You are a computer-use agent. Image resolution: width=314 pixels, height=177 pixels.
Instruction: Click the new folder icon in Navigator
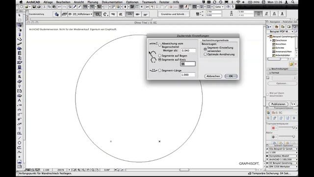click(x=291, y=64)
